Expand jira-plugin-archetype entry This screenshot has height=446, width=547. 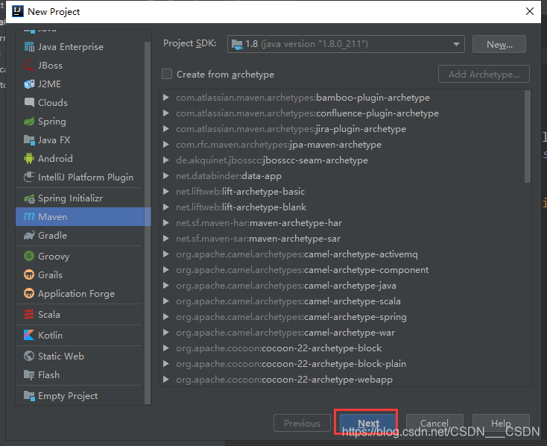click(166, 129)
